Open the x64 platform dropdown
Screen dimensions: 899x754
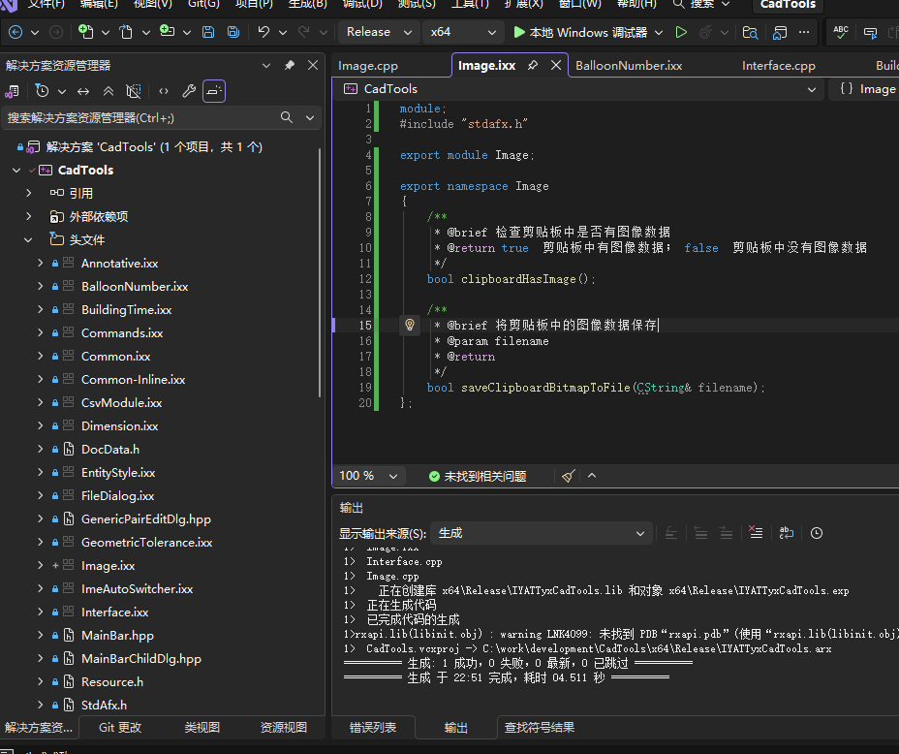coord(463,32)
